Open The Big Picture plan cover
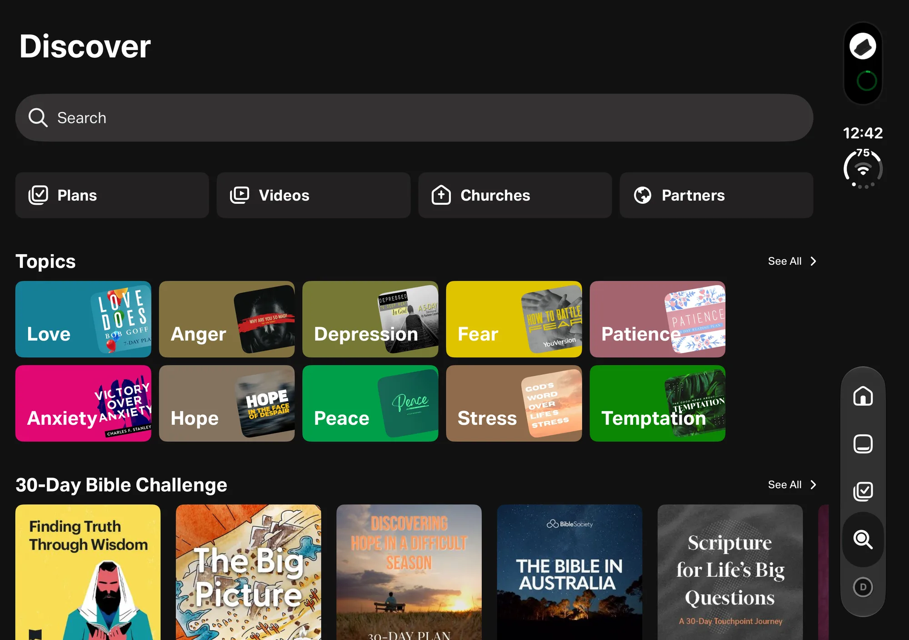 point(249,572)
